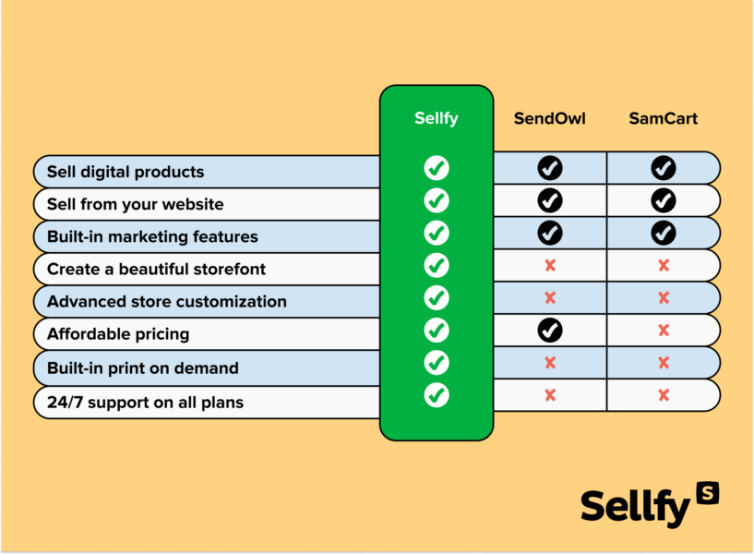Click SamCart checkmark for Built-in marketing features
Screen dimensions: 754x554
[663, 233]
